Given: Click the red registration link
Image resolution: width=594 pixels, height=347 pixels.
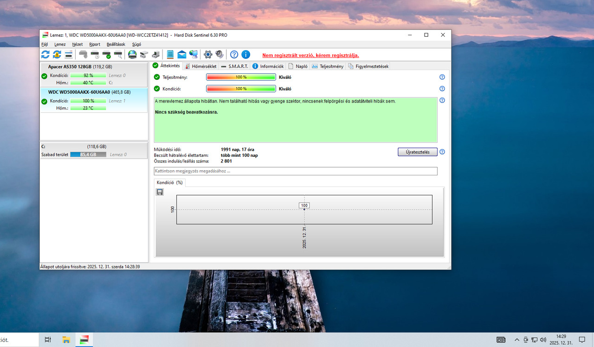Looking at the screenshot, I should tap(310, 55).
